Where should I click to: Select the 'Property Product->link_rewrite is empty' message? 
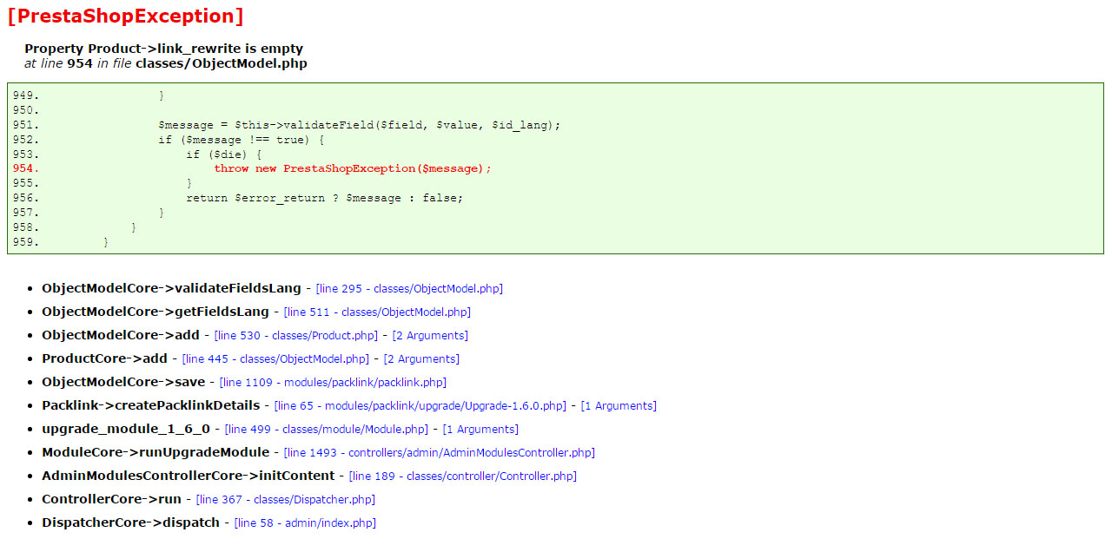[164, 49]
